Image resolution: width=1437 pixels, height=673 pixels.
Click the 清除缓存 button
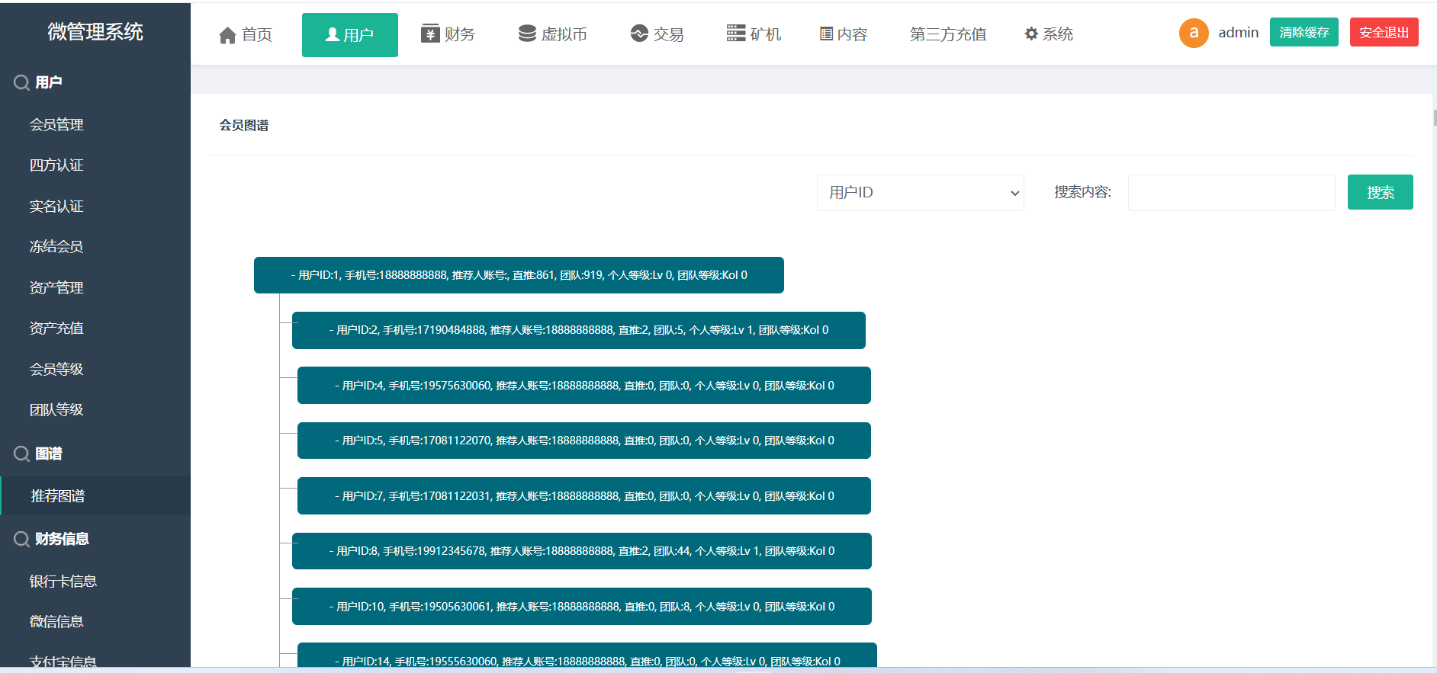(1304, 33)
